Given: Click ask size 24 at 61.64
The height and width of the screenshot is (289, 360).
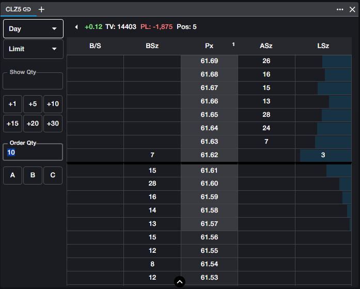Looking at the screenshot, I should 267,128.
